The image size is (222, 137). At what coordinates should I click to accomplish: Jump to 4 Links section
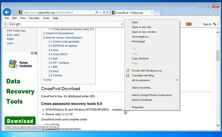point(47,80)
